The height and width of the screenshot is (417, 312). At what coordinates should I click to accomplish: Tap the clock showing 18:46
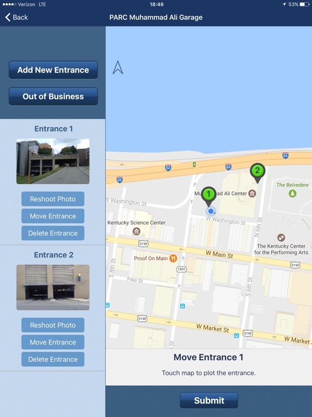pyautogui.click(x=157, y=4)
